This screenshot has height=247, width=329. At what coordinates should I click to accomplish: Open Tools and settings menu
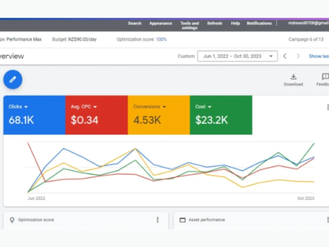(190, 25)
